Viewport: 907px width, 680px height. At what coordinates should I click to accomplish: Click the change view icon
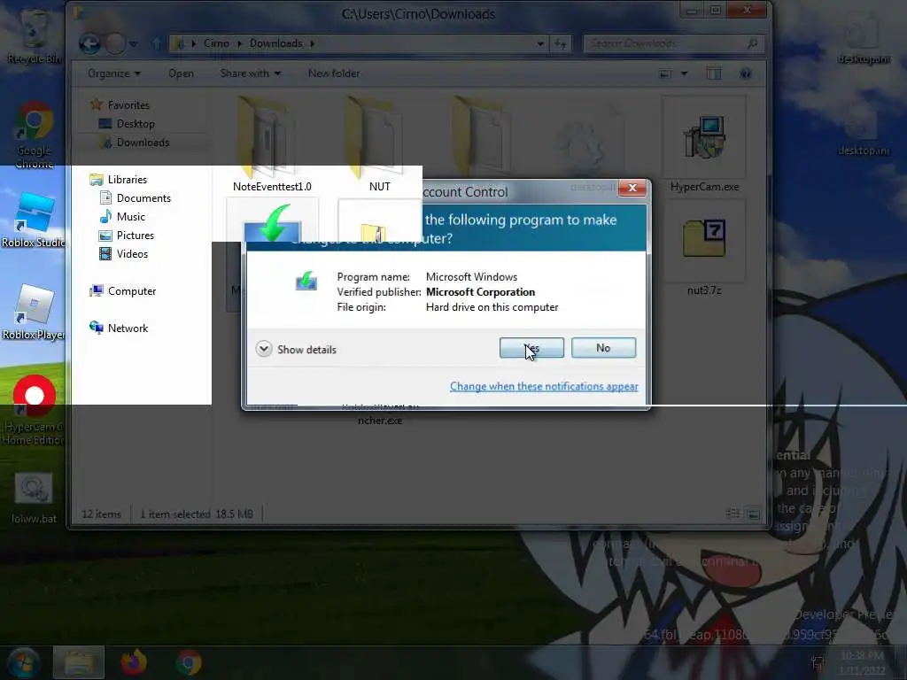tap(665, 73)
